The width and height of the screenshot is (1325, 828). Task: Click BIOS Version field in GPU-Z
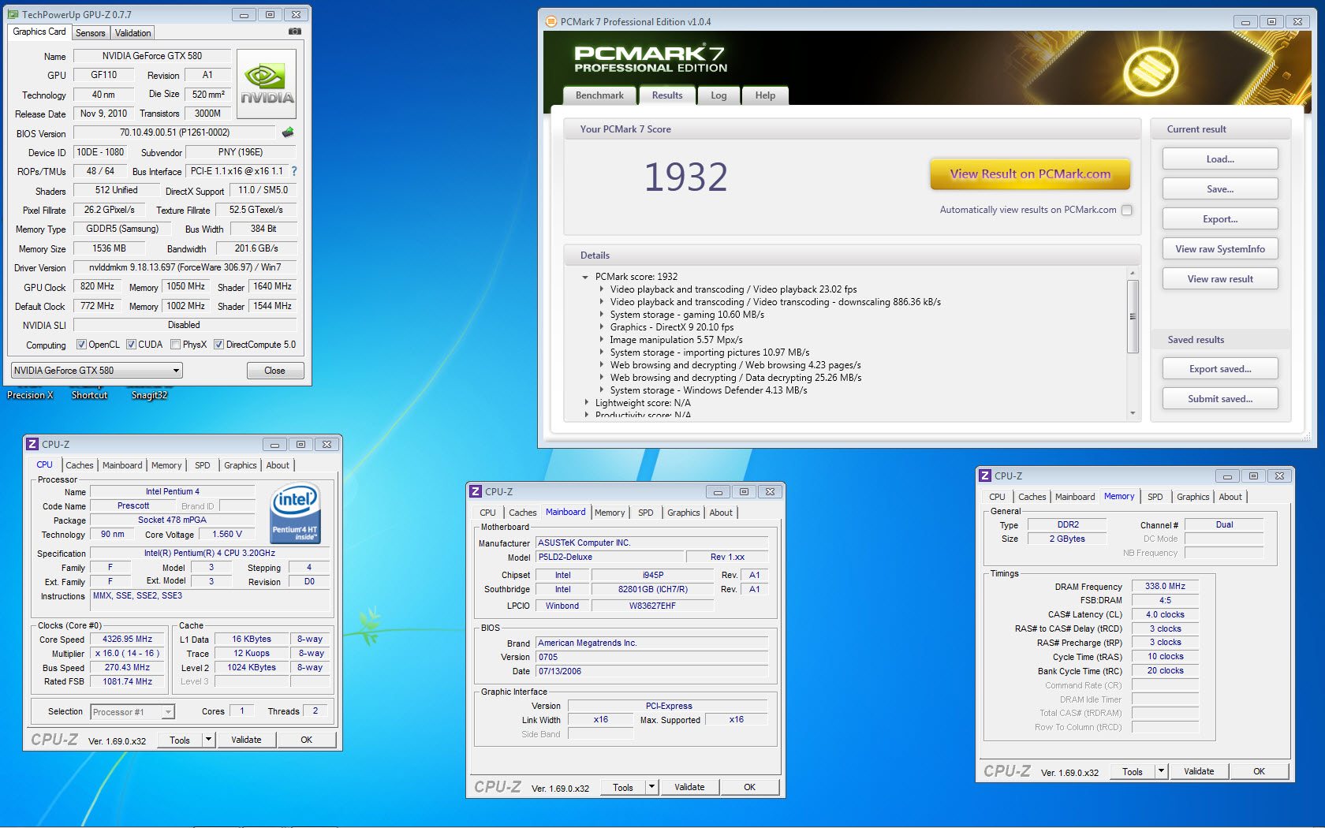(x=174, y=132)
